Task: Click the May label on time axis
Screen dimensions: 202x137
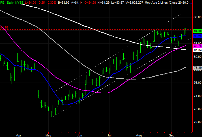Action: tap(48, 135)
